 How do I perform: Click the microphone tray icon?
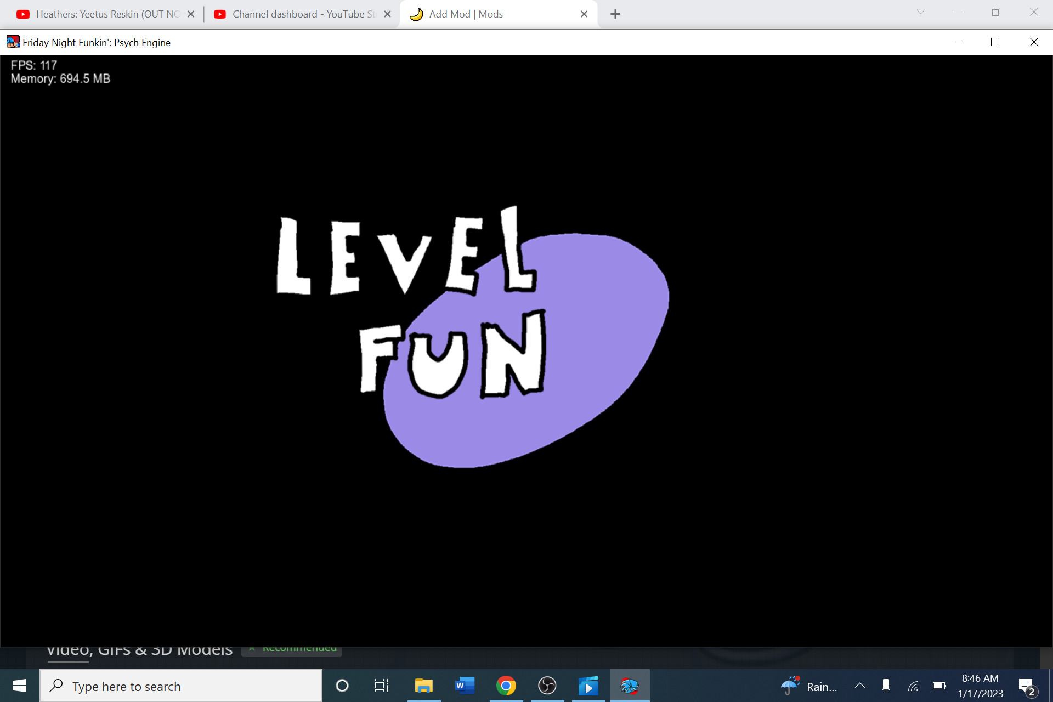[x=886, y=686]
